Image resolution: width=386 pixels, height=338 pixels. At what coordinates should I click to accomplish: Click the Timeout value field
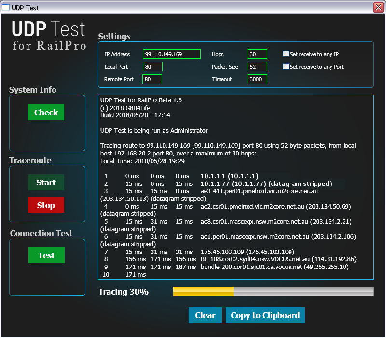point(257,79)
